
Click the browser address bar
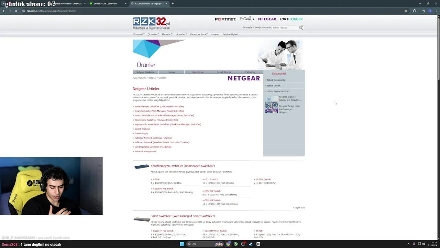[213, 11]
